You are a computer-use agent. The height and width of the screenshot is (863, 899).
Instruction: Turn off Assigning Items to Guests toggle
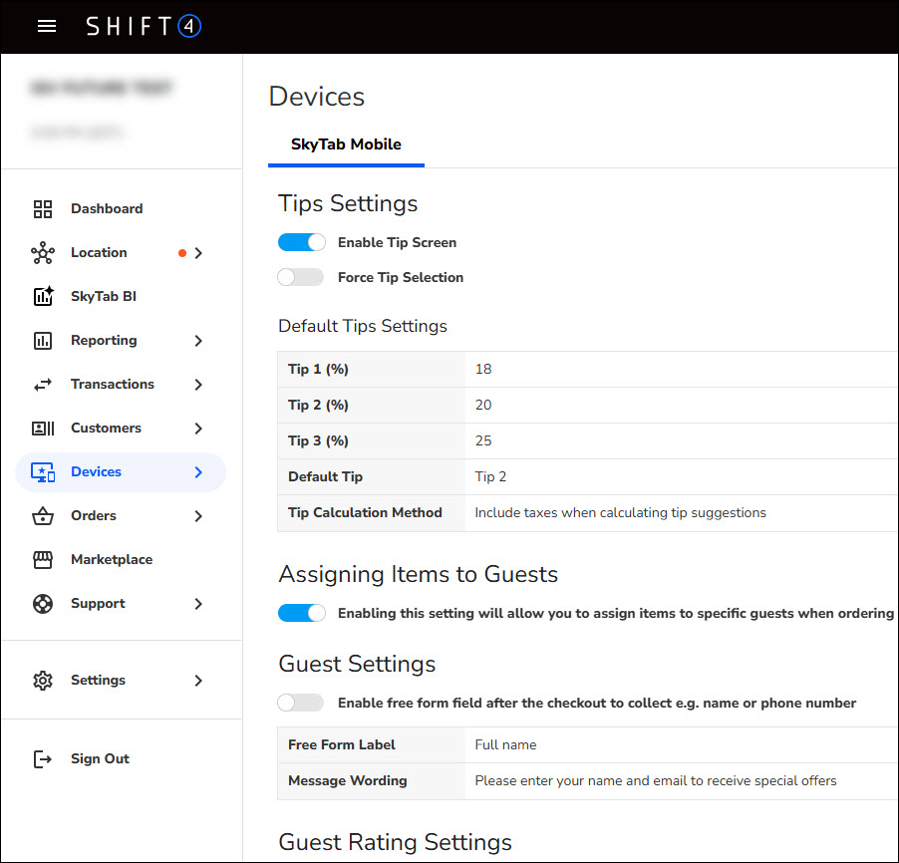tap(302, 612)
